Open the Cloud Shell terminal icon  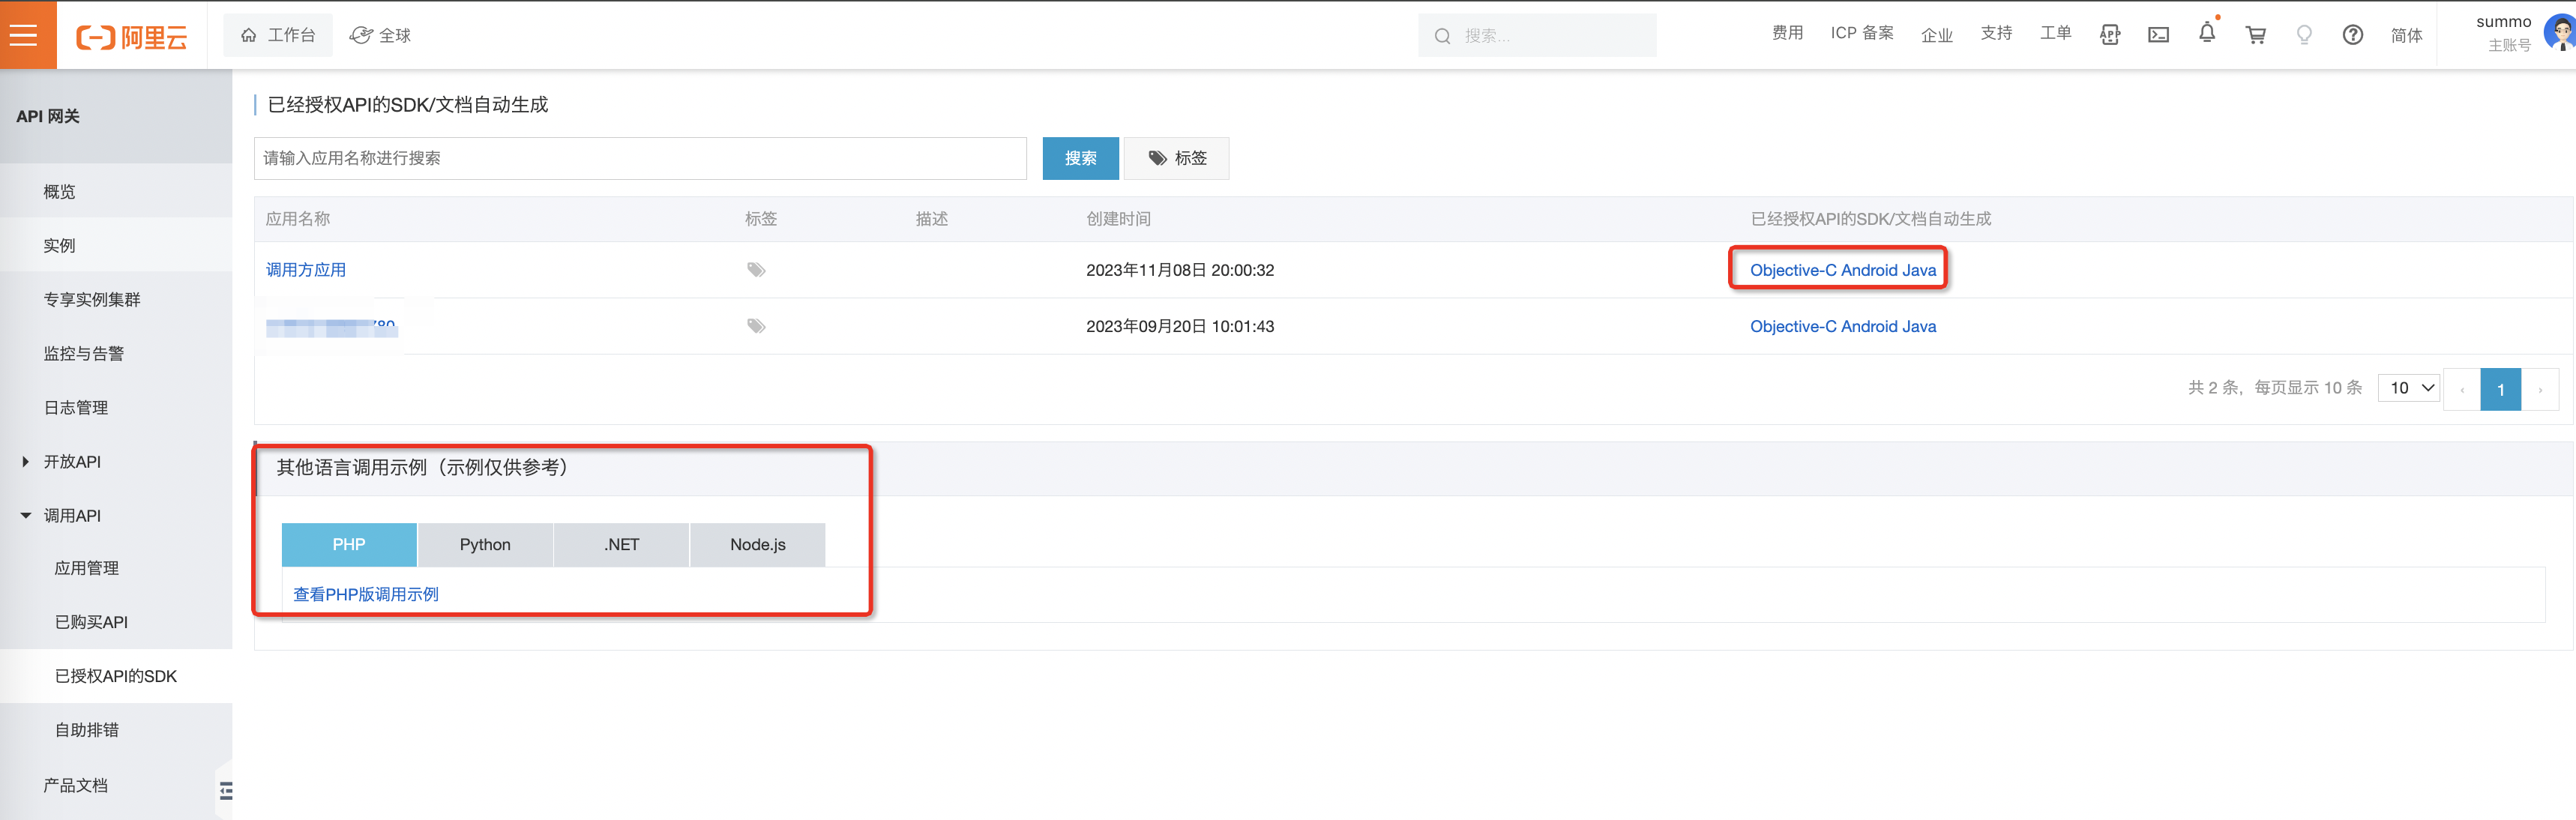click(2158, 35)
